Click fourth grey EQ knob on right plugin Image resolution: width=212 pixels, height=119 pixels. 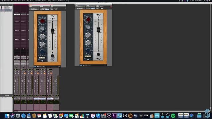coord(88,43)
